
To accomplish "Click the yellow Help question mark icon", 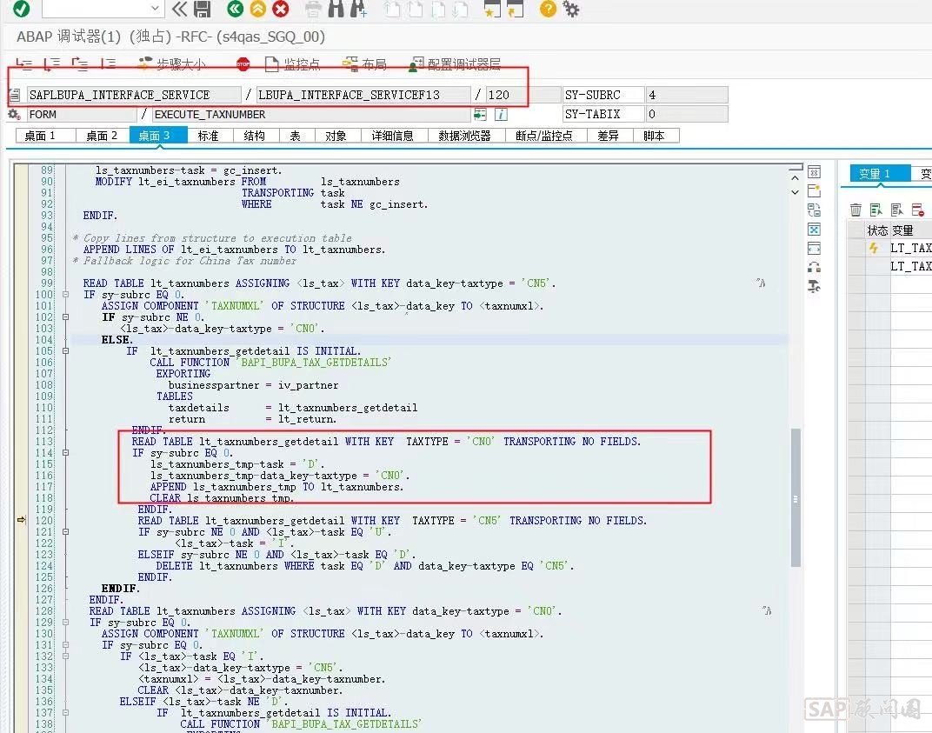I will click(x=548, y=9).
